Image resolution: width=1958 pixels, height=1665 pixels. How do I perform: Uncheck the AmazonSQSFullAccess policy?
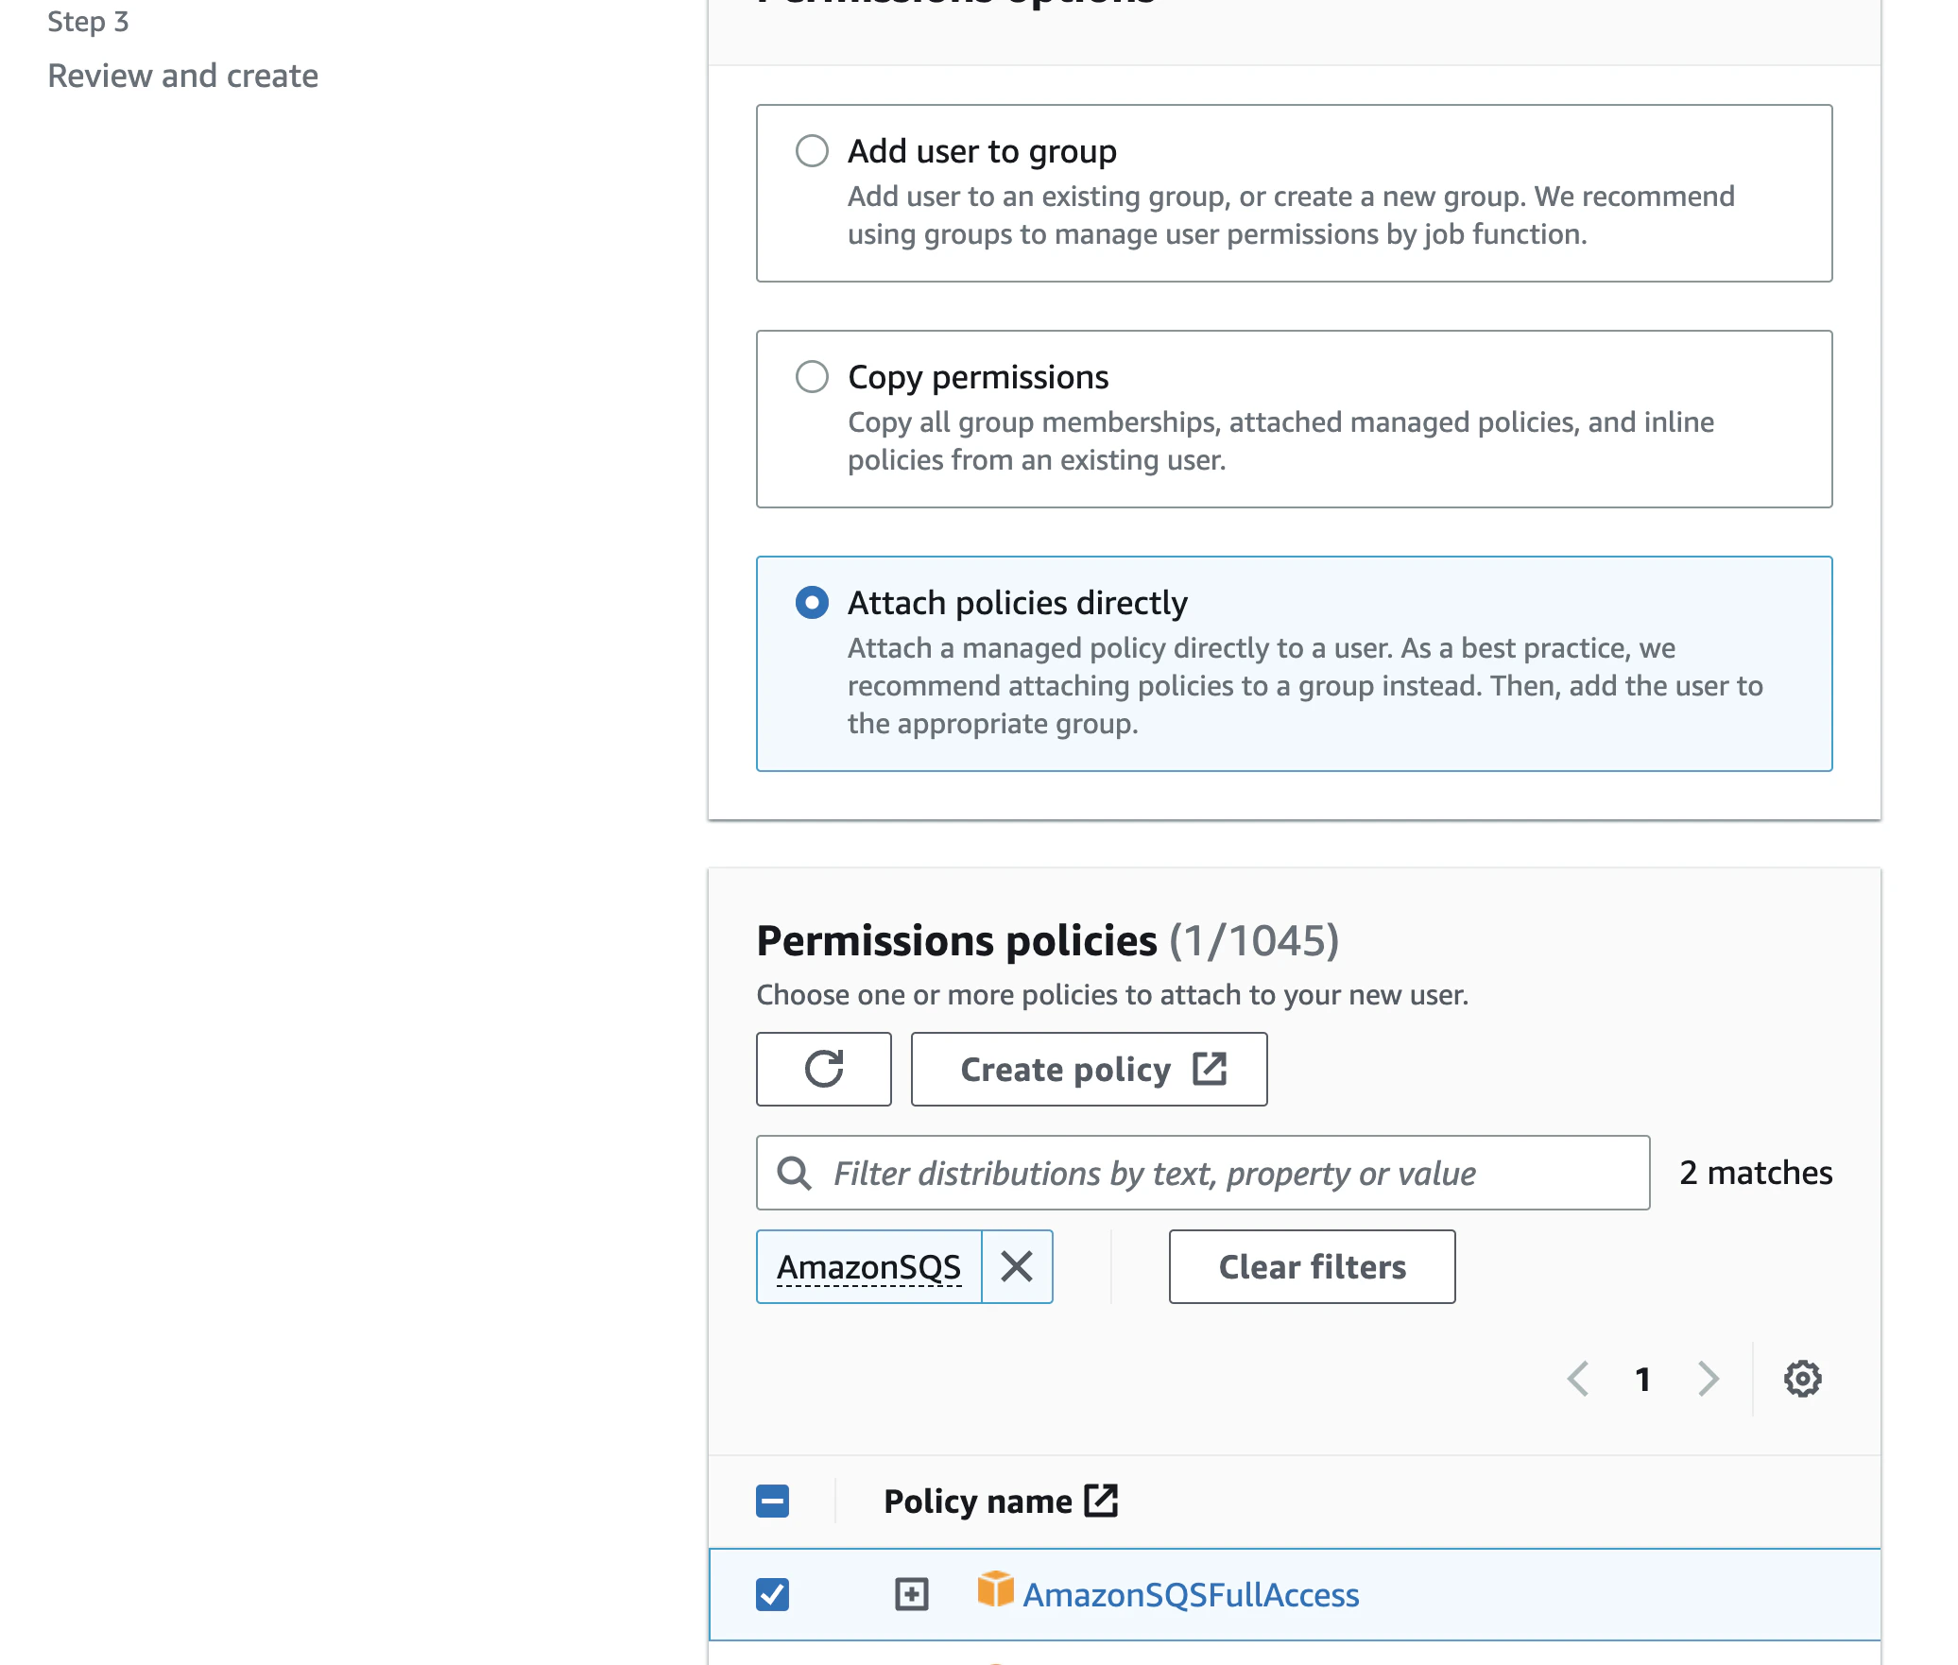773,1594
